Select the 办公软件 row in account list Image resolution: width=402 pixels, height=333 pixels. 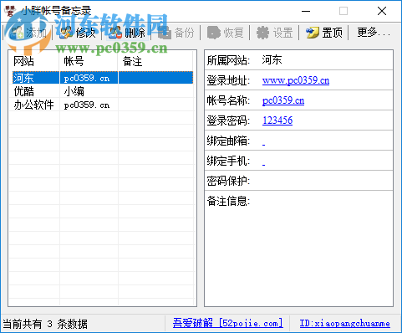coord(103,105)
